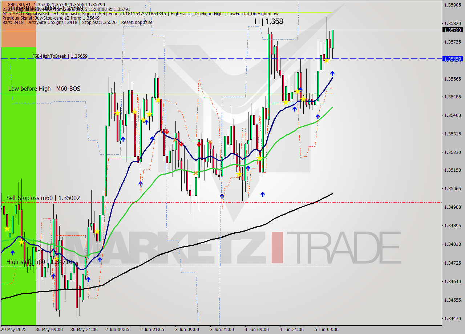Click the orange X marker near 3 Jun 09:00

[195, 174]
